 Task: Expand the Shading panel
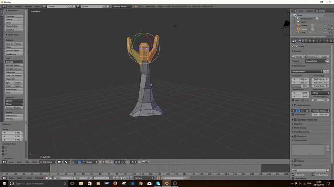click(x=298, y=124)
